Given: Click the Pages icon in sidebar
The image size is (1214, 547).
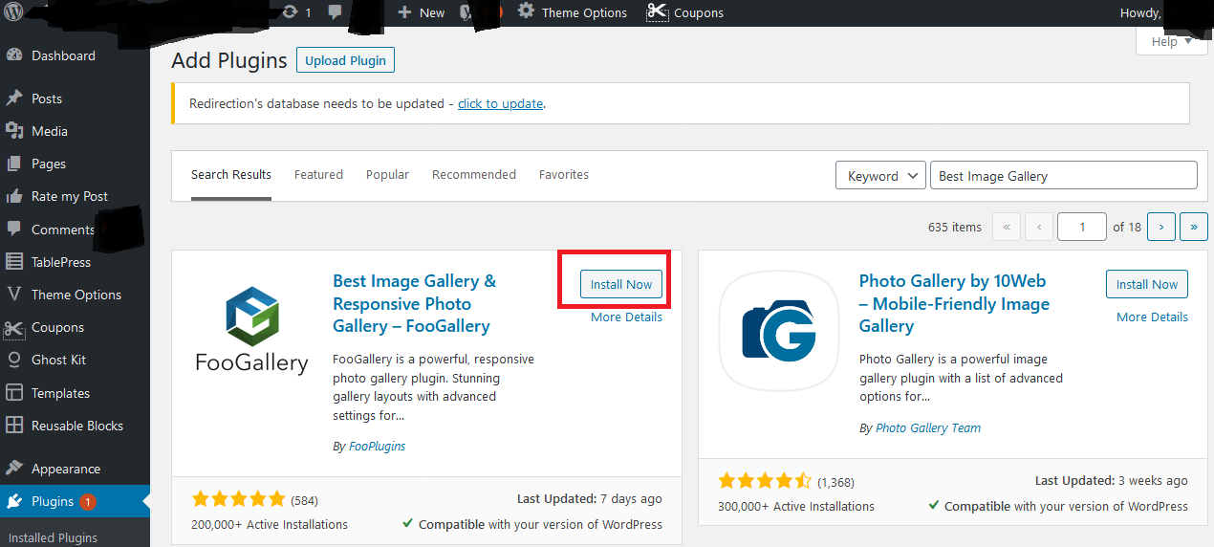Looking at the screenshot, I should pos(14,164).
